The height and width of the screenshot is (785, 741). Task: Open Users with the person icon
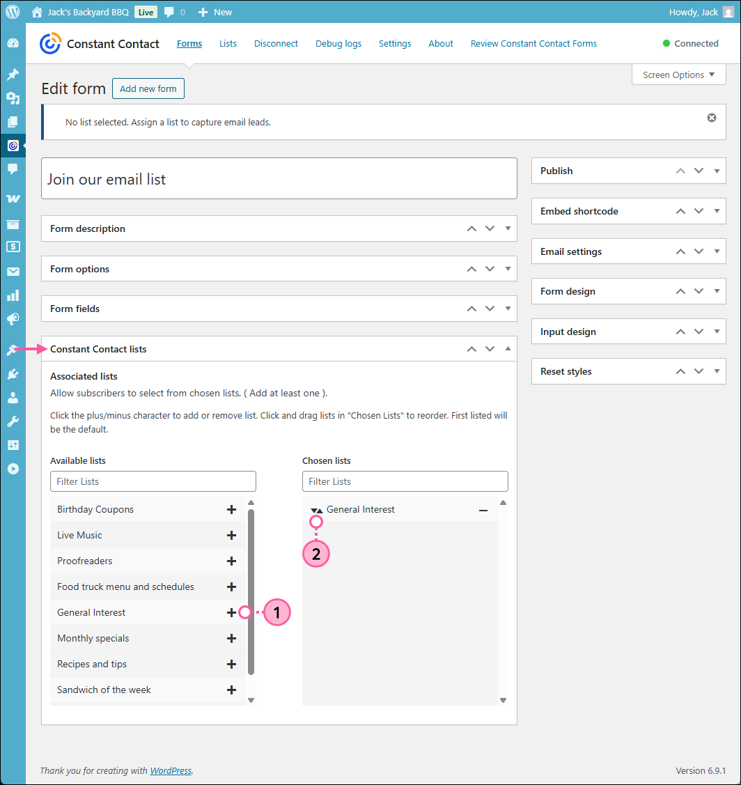13,398
